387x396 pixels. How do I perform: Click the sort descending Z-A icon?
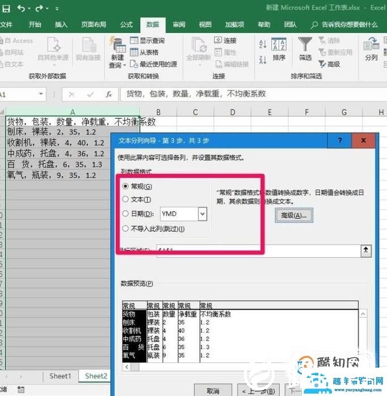click(x=263, y=60)
